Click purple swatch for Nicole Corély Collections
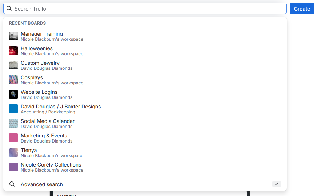 [13, 167]
